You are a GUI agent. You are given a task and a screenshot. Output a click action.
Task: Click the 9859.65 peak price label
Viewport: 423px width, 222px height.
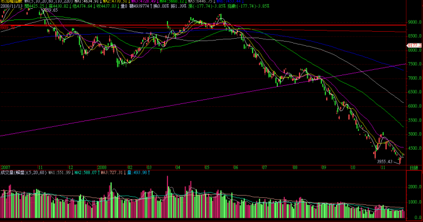click(50, 10)
